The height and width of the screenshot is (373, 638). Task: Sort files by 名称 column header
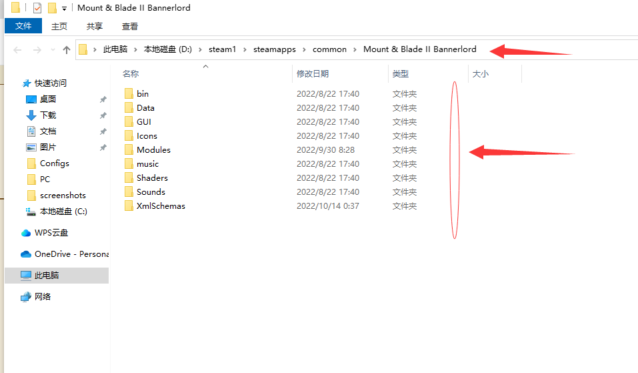(x=131, y=74)
